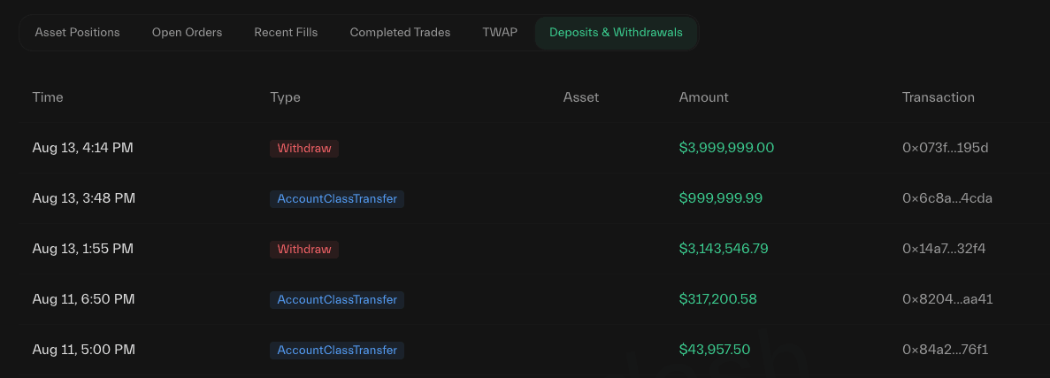Switch to the Asset Positions tab
Viewport: 1050px width, 378px height.
77,32
